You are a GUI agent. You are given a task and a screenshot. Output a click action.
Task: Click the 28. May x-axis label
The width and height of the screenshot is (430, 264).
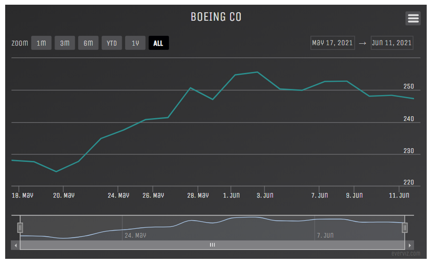[x=198, y=195]
